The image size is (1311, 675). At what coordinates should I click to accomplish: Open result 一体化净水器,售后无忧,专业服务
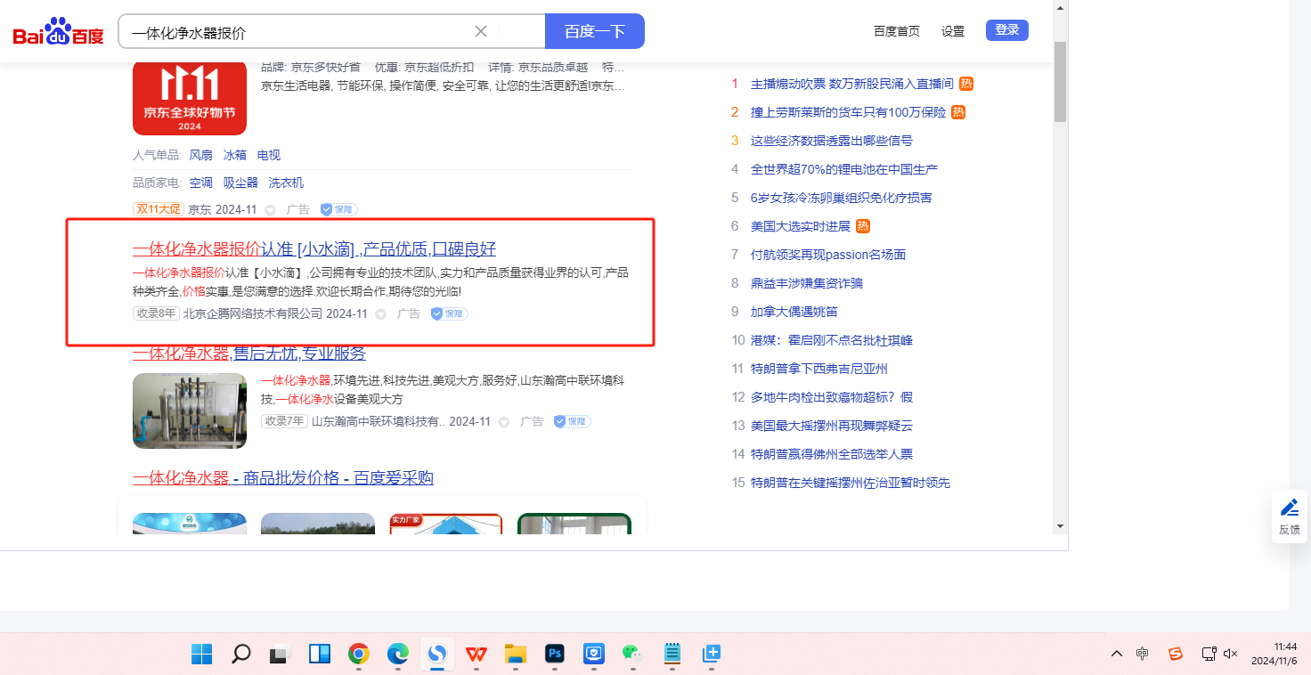(249, 354)
